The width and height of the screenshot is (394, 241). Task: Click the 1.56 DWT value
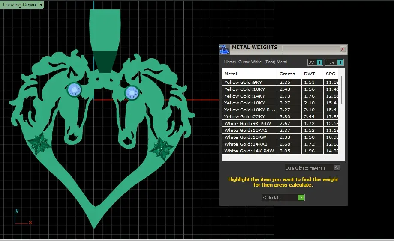[x=309, y=89]
